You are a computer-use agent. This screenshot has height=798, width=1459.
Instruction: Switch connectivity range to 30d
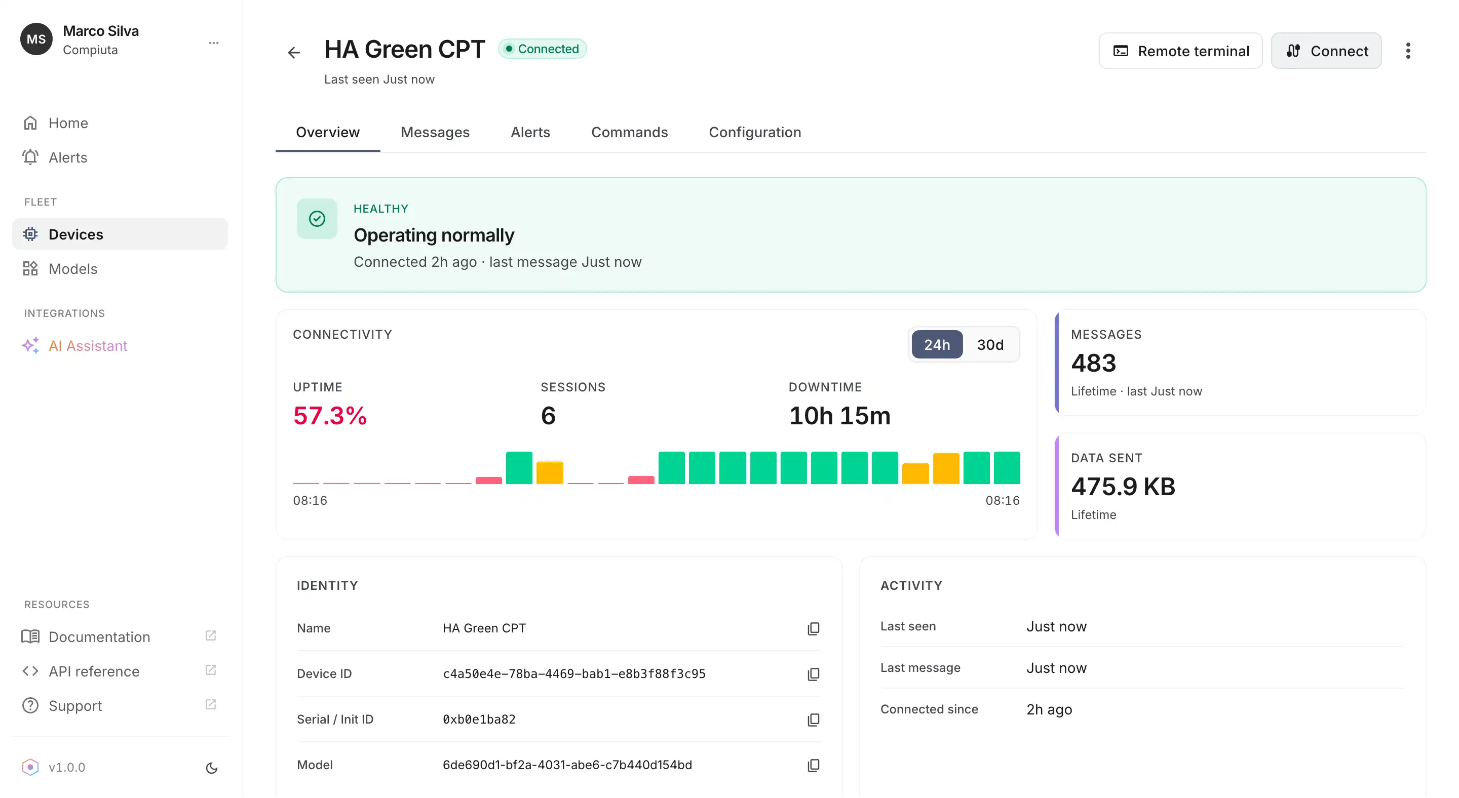[x=990, y=345]
